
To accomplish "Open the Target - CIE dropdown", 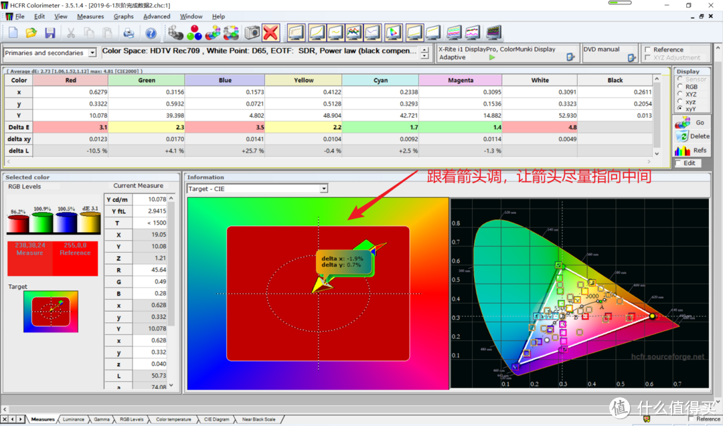I will [x=323, y=189].
